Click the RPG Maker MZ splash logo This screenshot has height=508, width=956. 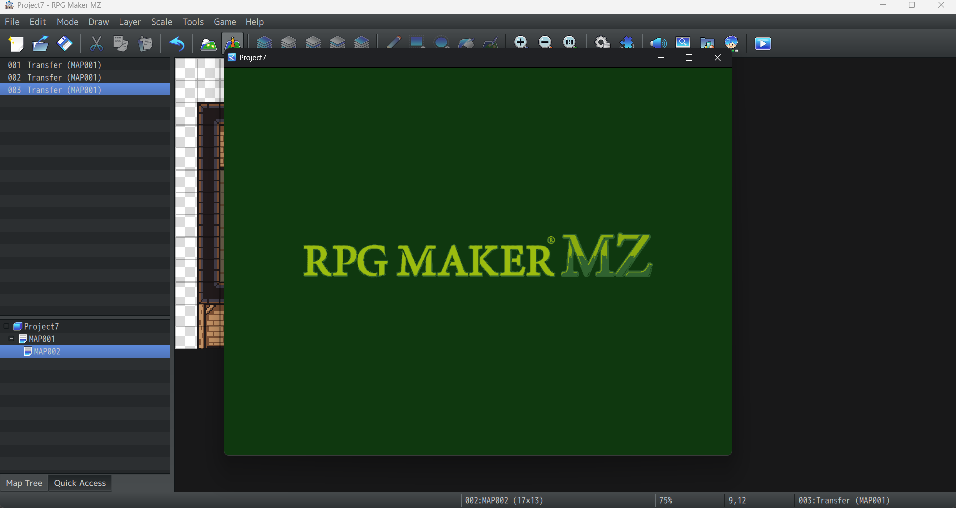point(478,255)
